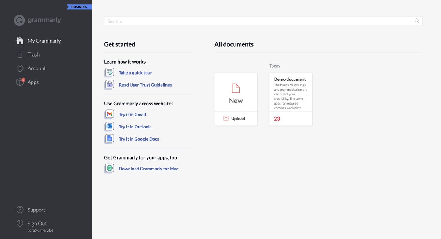Click the Upload arrow icon
Screen dimensions: 441x239
pos(226,118)
